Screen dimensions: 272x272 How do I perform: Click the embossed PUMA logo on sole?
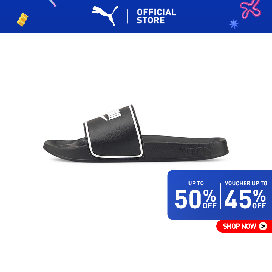coord(196,151)
